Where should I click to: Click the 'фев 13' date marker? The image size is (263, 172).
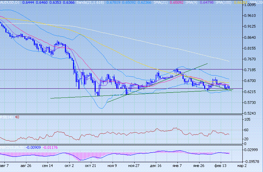coord(221,166)
